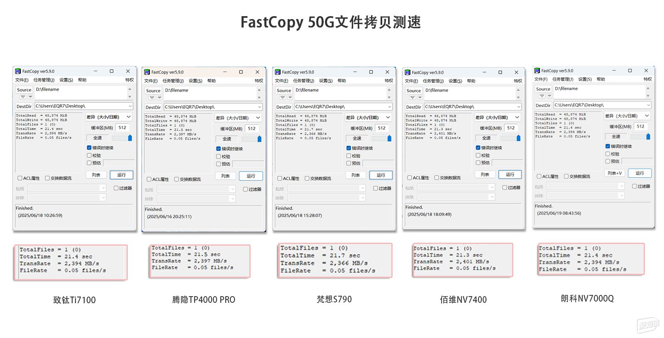The image size is (664, 338).
Task: Enable 预估 checkbox in S790 window
Action: (x=349, y=163)
